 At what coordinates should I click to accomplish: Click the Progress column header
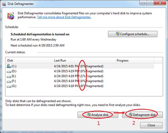point(135,60)
